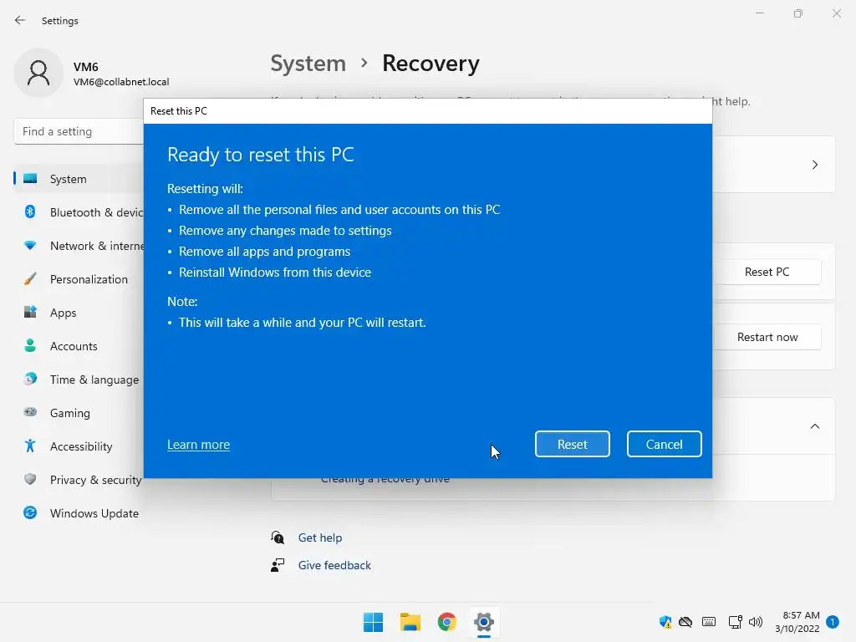This screenshot has width=856, height=642.
Task: Select the System sidebar label
Action: pyautogui.click(x=69, y=179)
